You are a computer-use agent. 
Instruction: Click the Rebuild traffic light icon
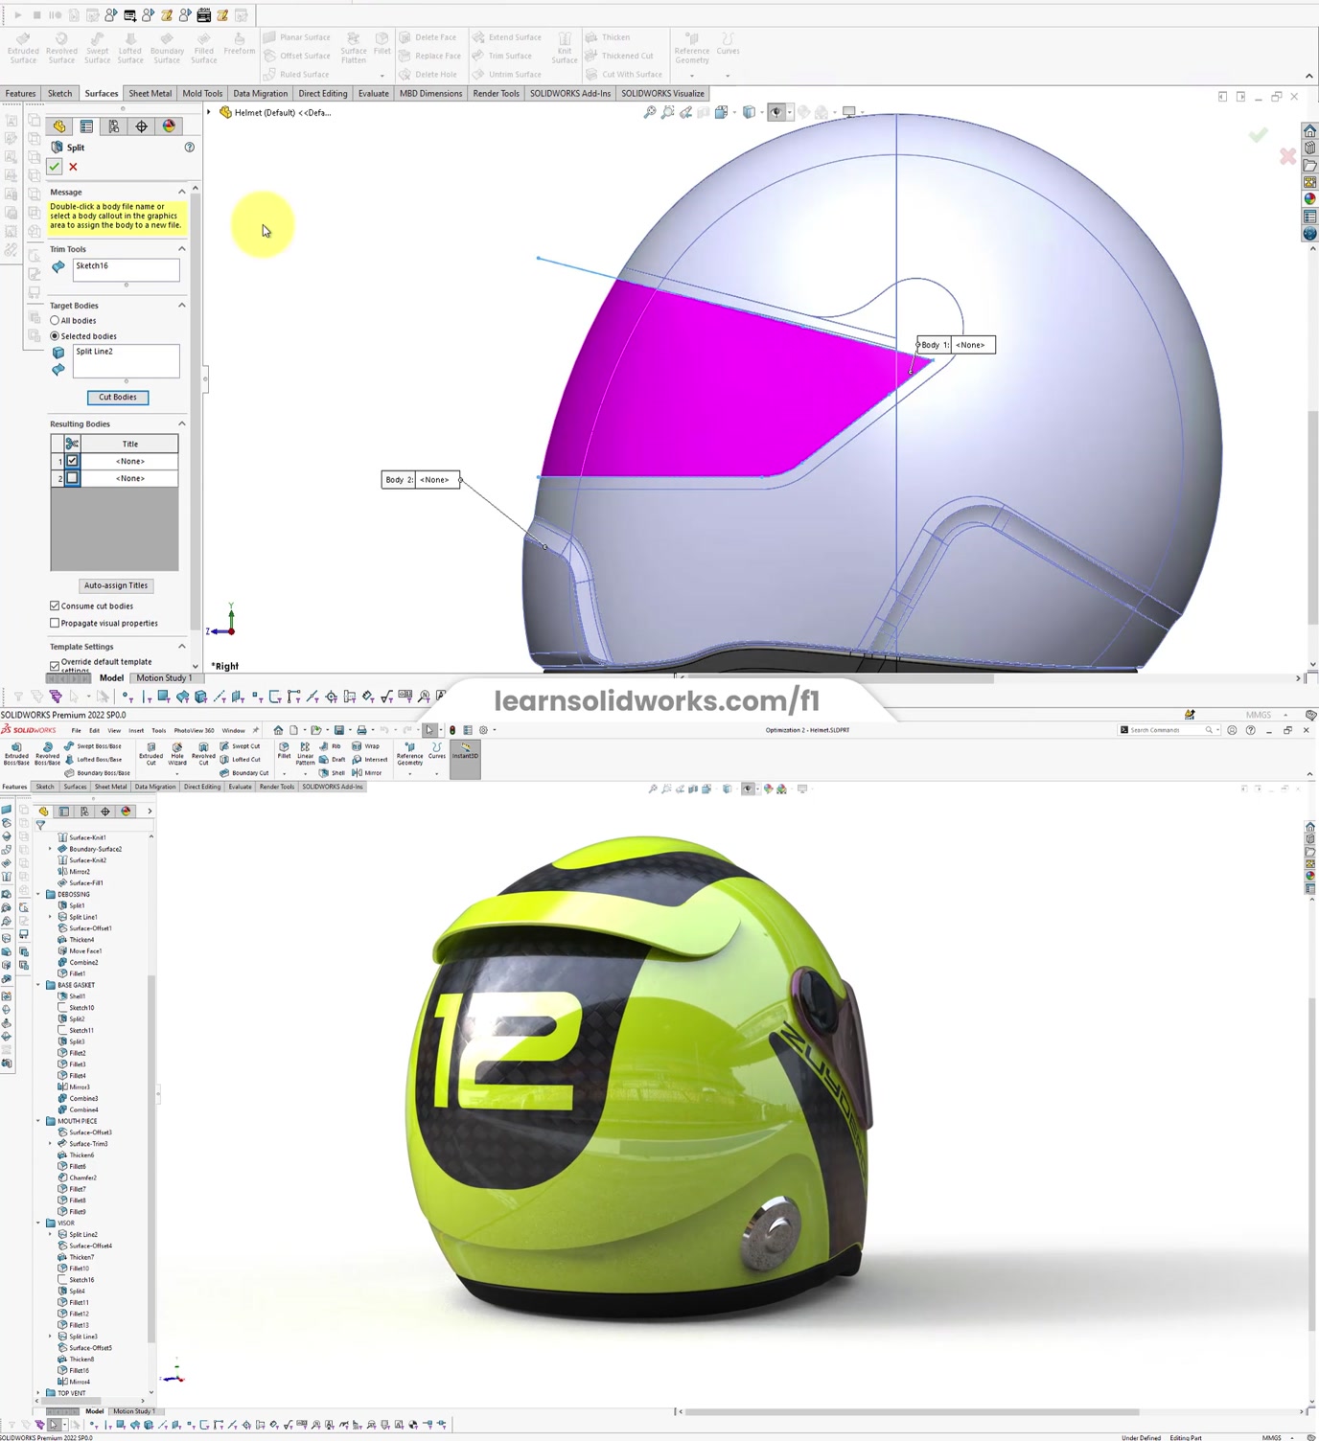(x=452, y=730)
